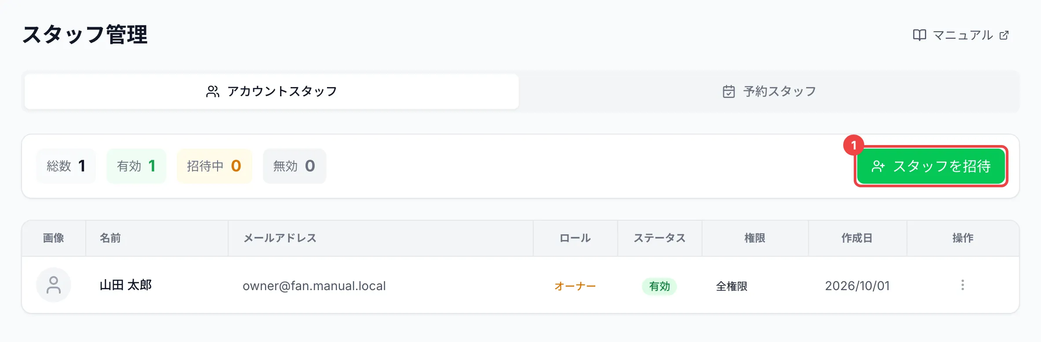1041x342 pixels.
Task: Filter by the 有効 1 badge
Action: pyautogui.click(x=136, y=166)
